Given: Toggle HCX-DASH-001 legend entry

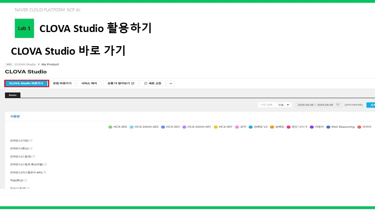Looking at the screenshot, I should (196, 127).
